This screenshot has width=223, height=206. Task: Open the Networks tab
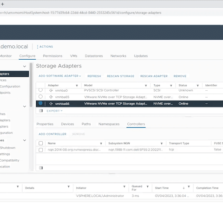click(x=118, y=56)
